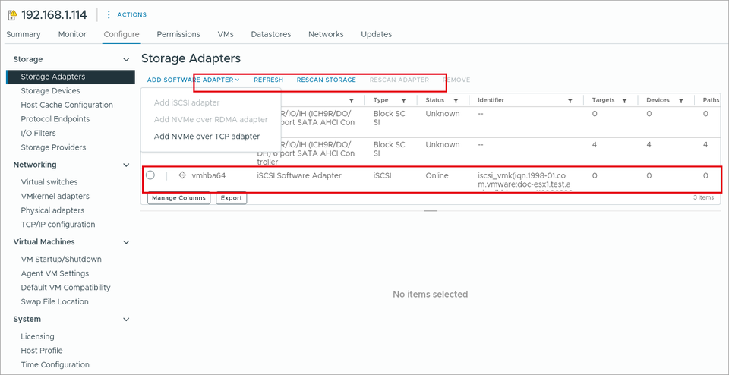Click the REFRESH button
The image size is (729, 375).
click(x=268, y=80)
